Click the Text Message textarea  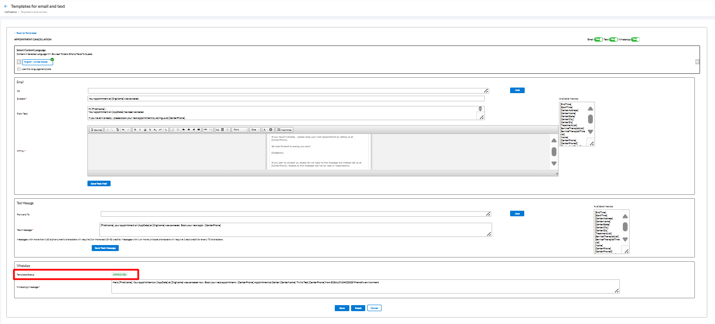click(296, 230)
